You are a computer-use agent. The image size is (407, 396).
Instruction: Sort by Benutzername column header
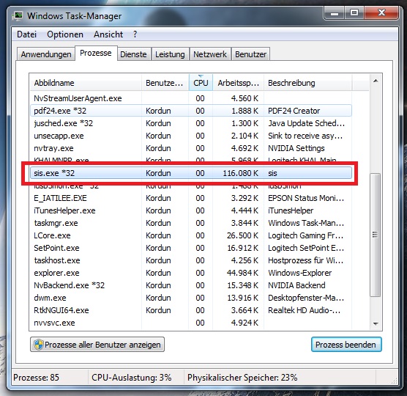[x=165, y=83]
